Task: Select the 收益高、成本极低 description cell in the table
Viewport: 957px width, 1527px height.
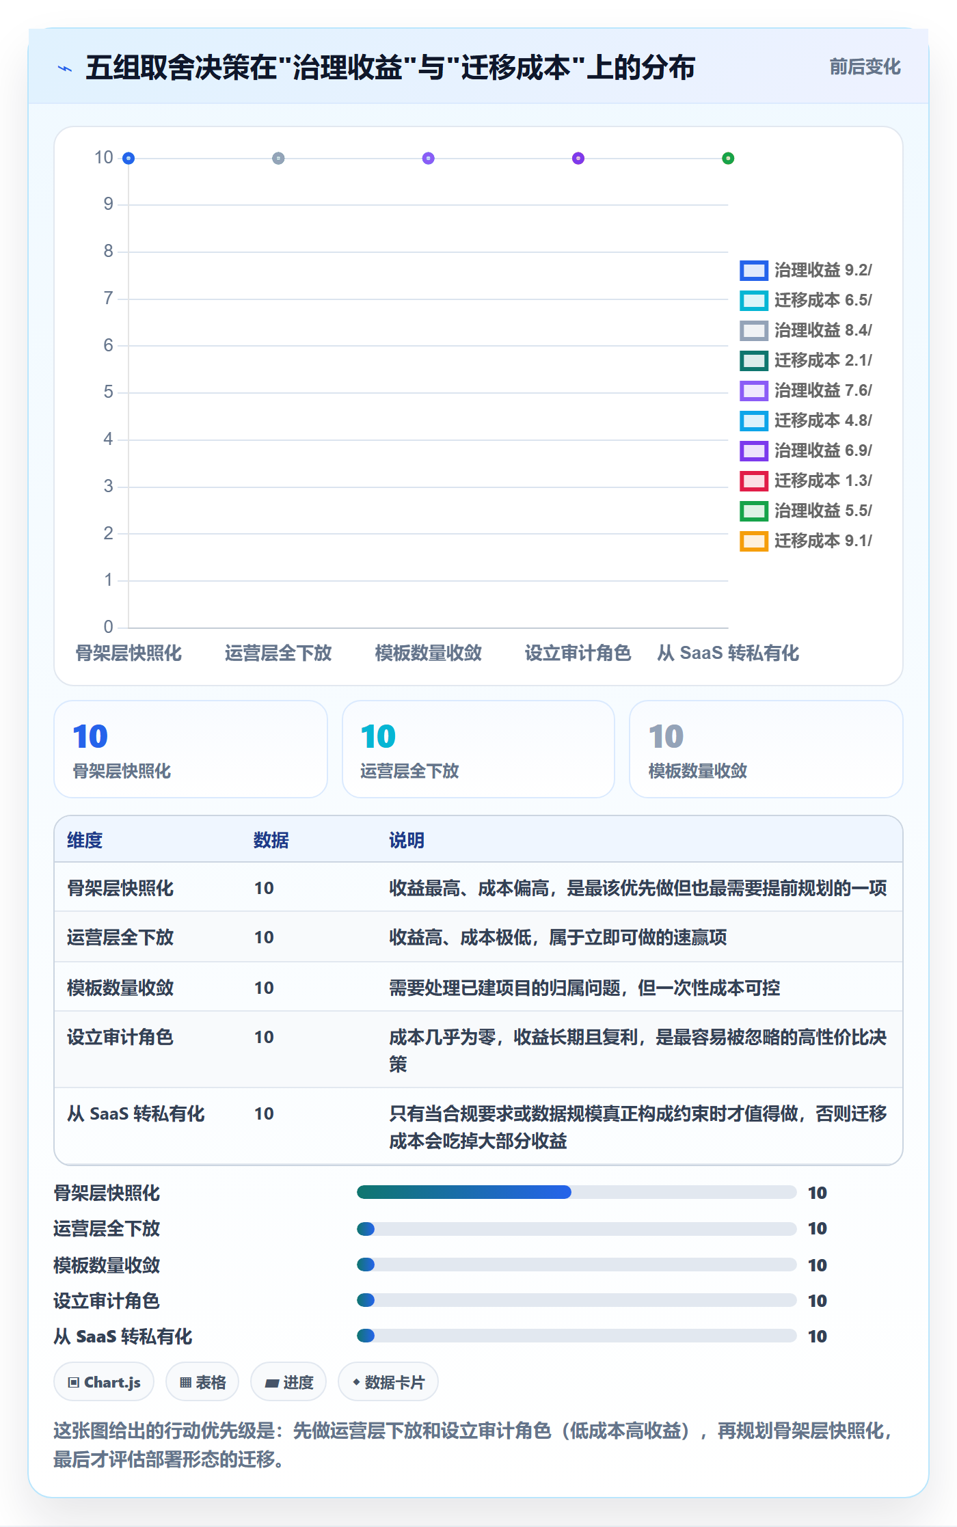Action: coord(558,937)
